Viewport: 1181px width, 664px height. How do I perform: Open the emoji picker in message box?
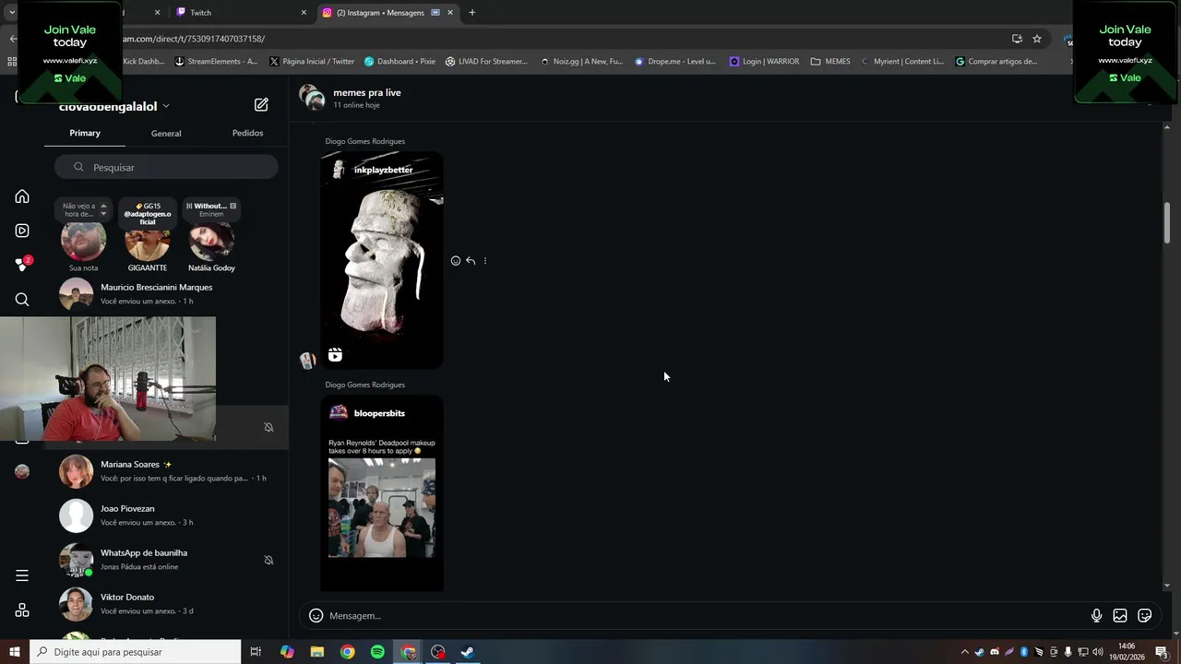point(316,615)
